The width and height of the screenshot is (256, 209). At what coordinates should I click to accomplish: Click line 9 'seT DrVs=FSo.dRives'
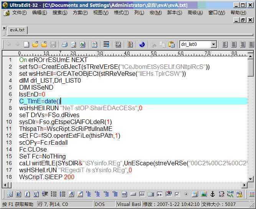click(49, 115)
